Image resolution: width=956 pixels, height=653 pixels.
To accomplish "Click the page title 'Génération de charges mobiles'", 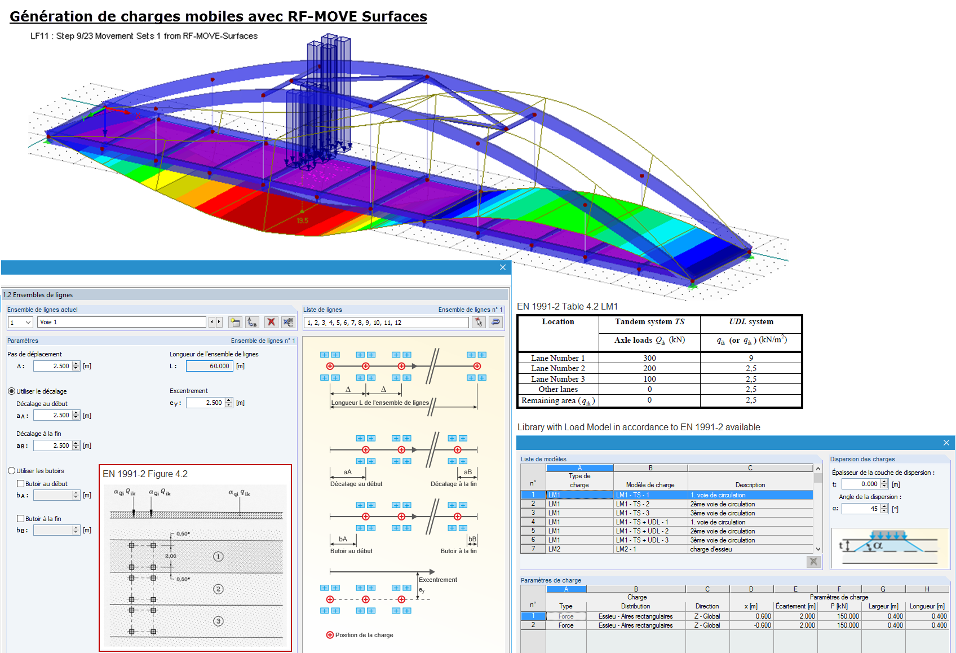I will point(219,16).
